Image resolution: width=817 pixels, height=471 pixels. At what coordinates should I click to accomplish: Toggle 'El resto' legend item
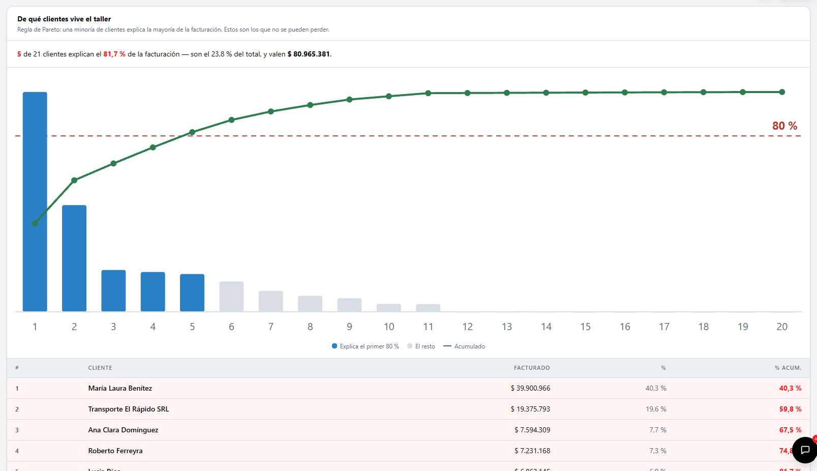pos(421,346)
